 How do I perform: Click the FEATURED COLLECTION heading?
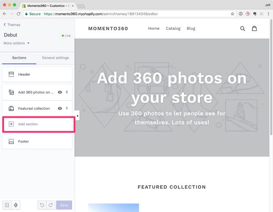pyautogui.click(x=172, y=187)
